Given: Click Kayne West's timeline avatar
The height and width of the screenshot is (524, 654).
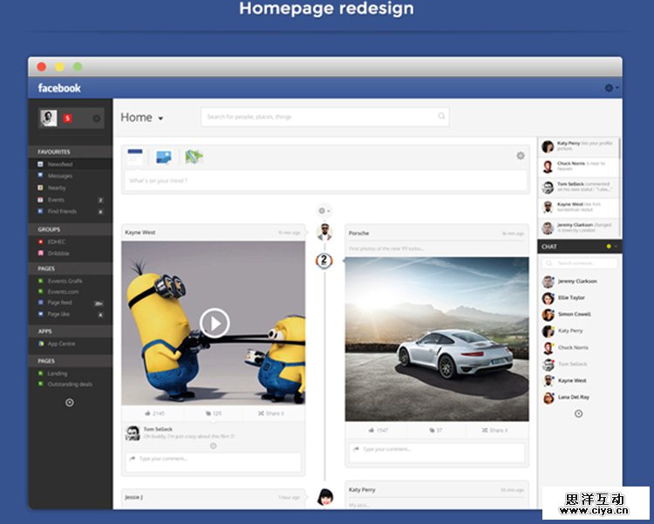Looking at the screenshot, I should point(324,232).
